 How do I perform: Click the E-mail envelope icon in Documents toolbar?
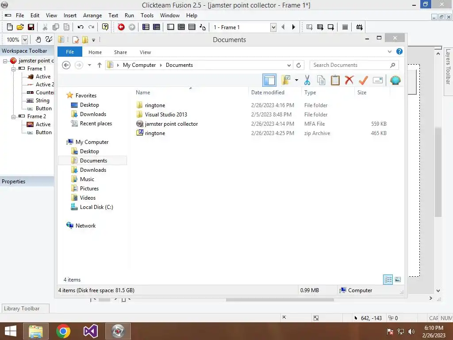pos(378,80)
